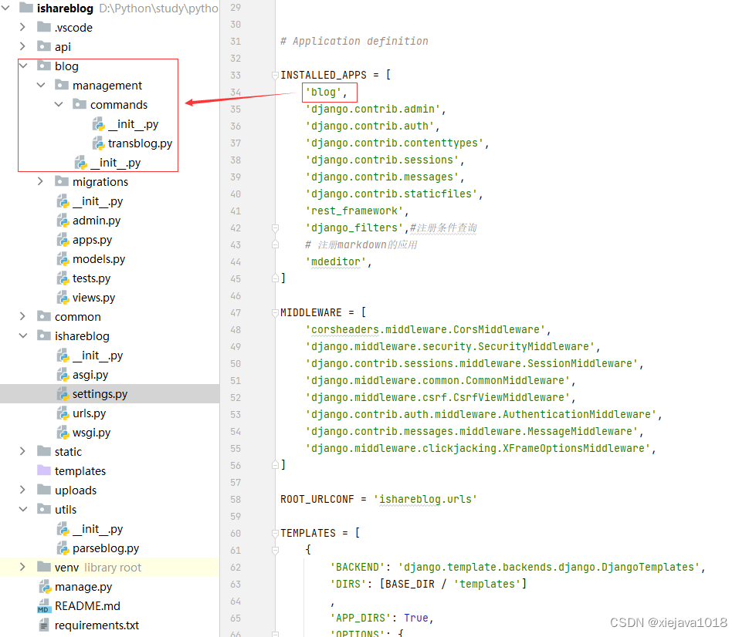Click the 'mdeditor' string on line 44

[x=336, y=261]
